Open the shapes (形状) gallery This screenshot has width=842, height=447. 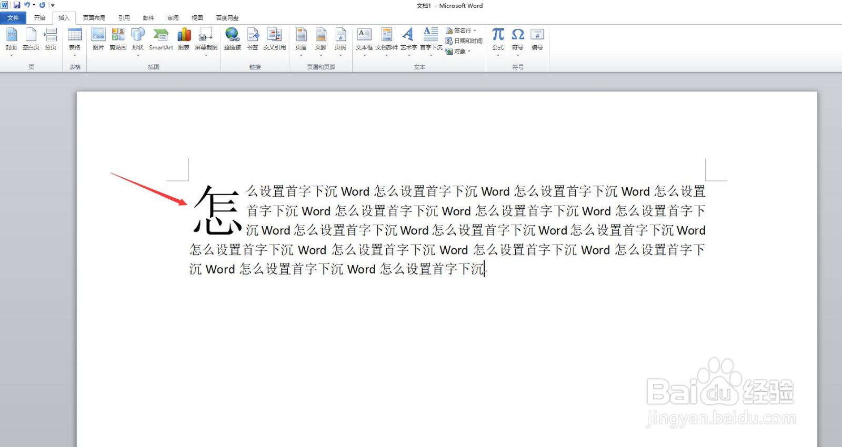tap(138, 41)
